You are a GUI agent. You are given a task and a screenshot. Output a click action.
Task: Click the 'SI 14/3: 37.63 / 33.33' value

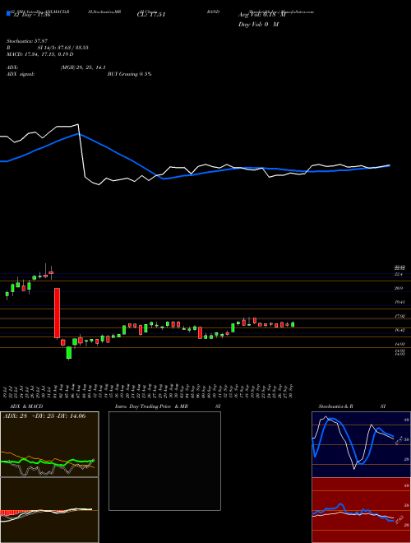pyautogui.click(x=63, y=48)
